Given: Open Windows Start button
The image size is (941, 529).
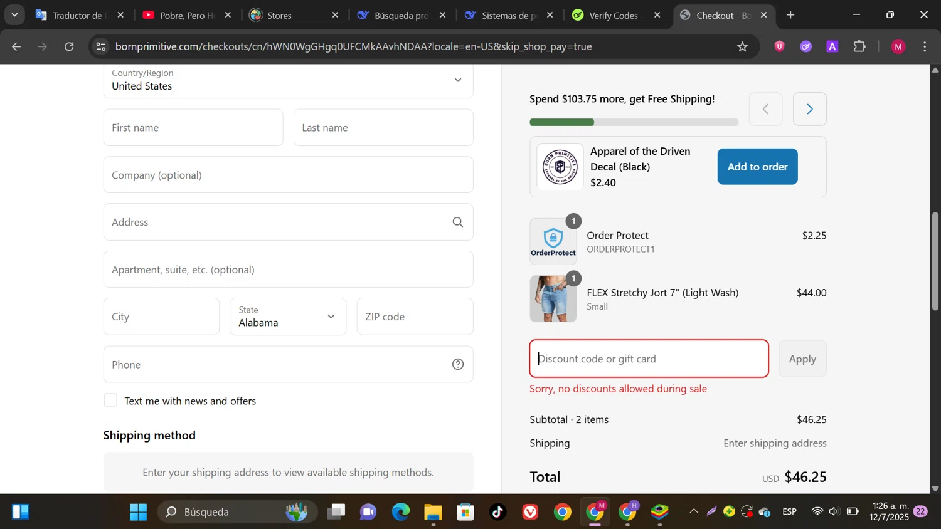Looking at the screenshot, I should tap(138, 512).
